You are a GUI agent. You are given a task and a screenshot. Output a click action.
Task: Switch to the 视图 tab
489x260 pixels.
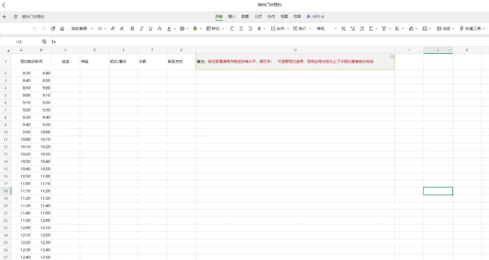coord(284,17)
